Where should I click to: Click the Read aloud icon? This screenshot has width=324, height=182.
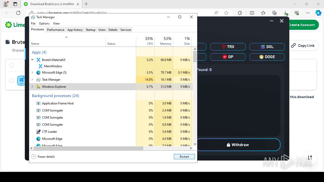(216, 13)
